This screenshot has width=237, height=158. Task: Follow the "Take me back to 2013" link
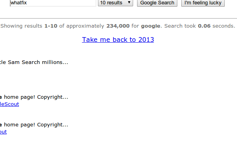(118, 39)
